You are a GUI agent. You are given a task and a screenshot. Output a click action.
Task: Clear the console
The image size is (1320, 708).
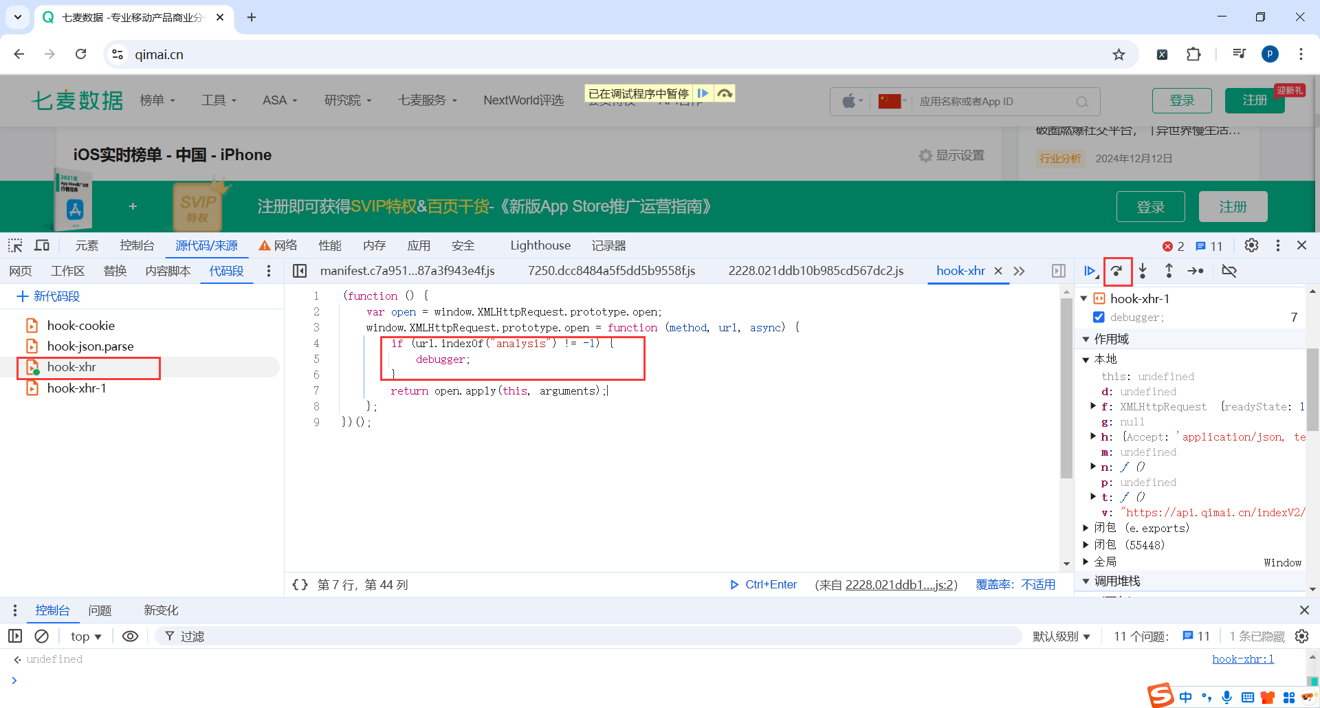42,637
